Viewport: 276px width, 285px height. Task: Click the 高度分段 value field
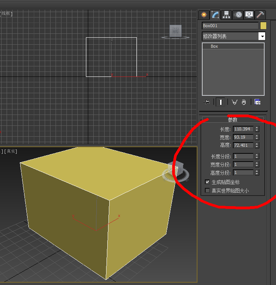pos(243,172)
